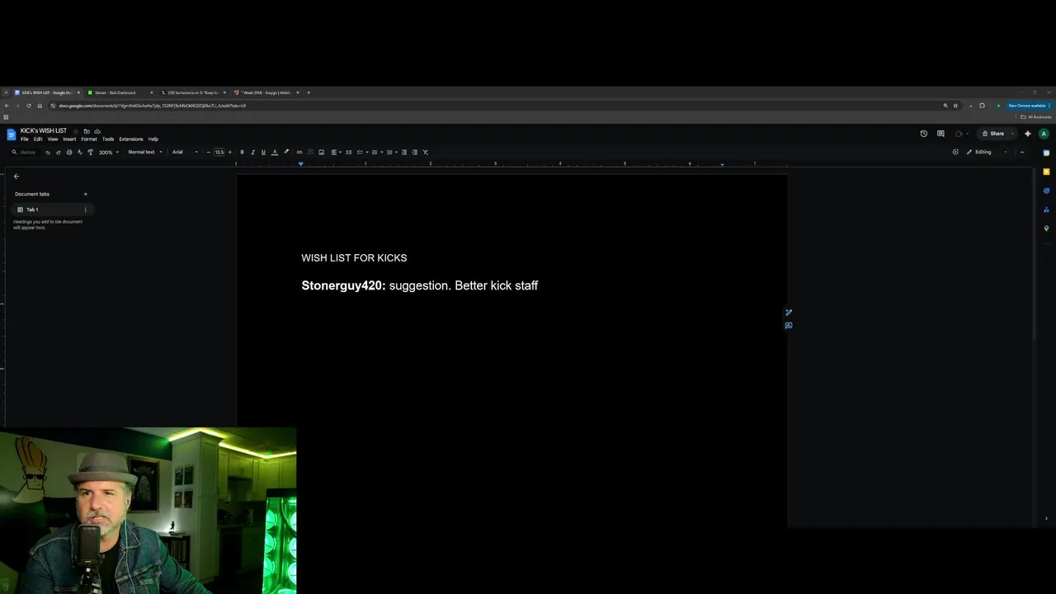
Task: Click the Insert link icon
Action: point(299,152)
